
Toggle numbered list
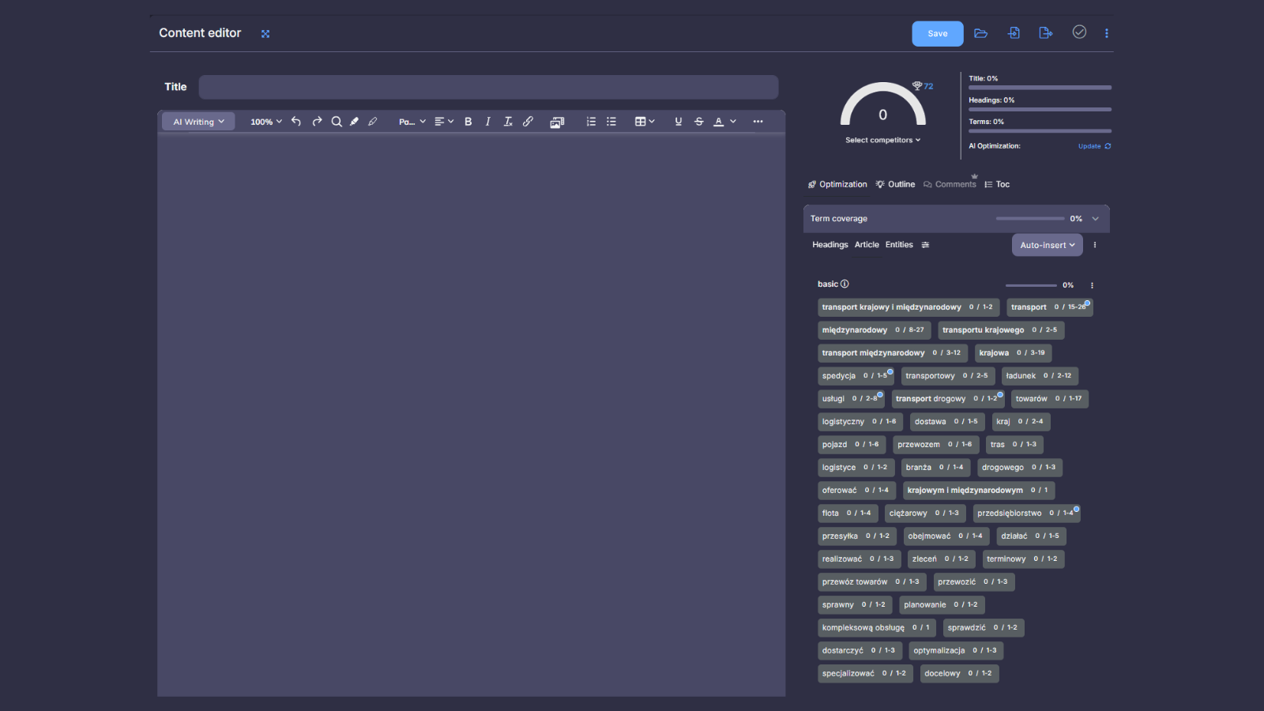pyautogui.click(x=591, y=122)
